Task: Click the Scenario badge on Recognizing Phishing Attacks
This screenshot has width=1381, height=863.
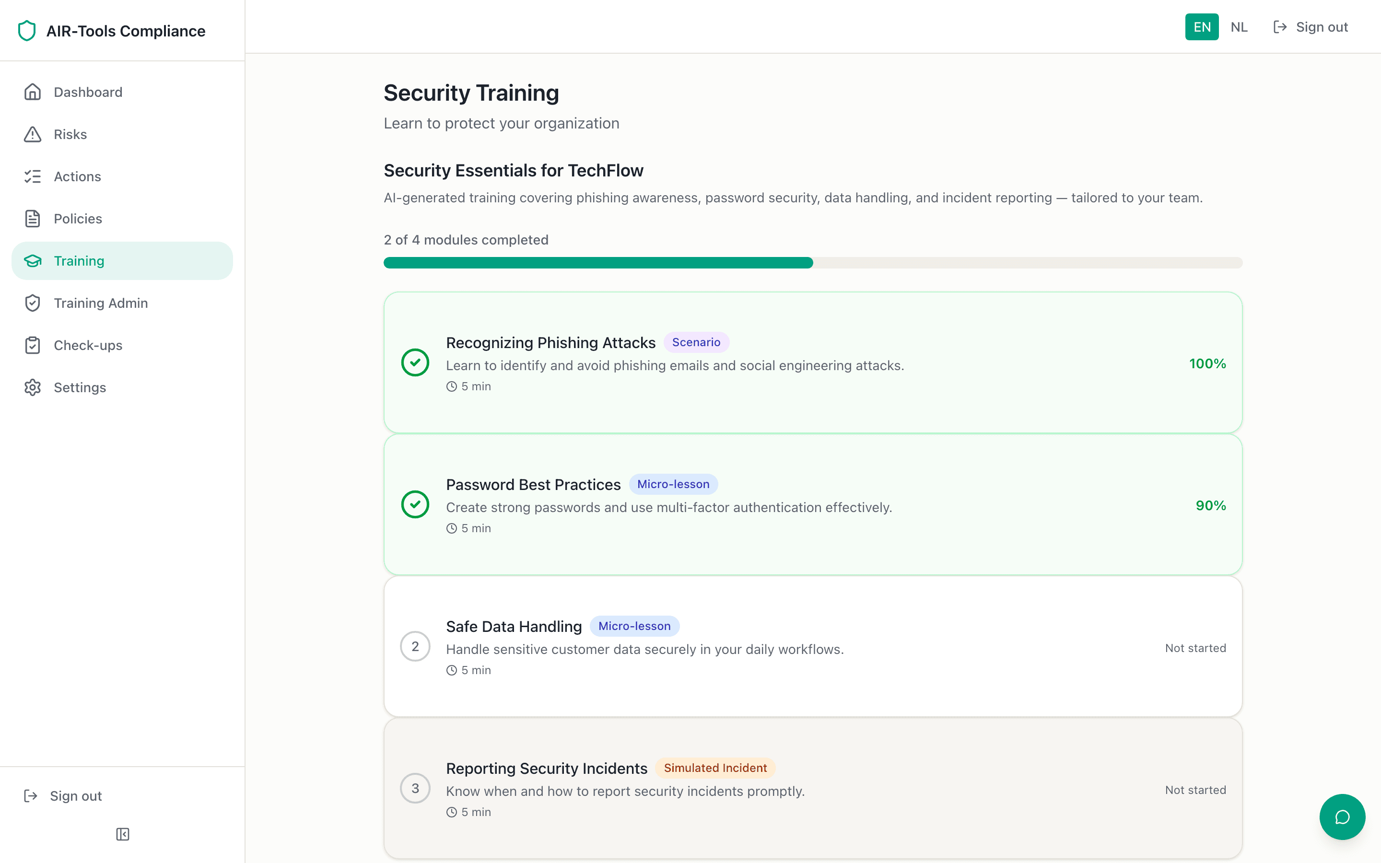Action: [x=696, y=342]
